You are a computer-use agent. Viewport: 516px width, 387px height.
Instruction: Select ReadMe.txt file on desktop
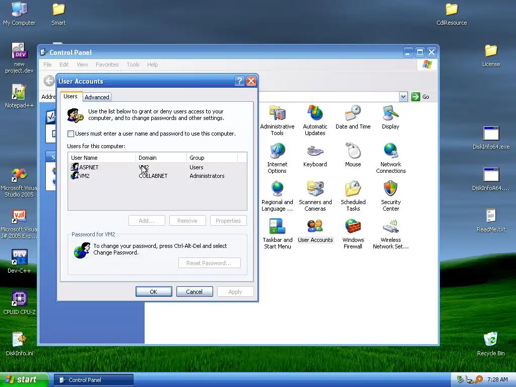(x=491, y=220)
